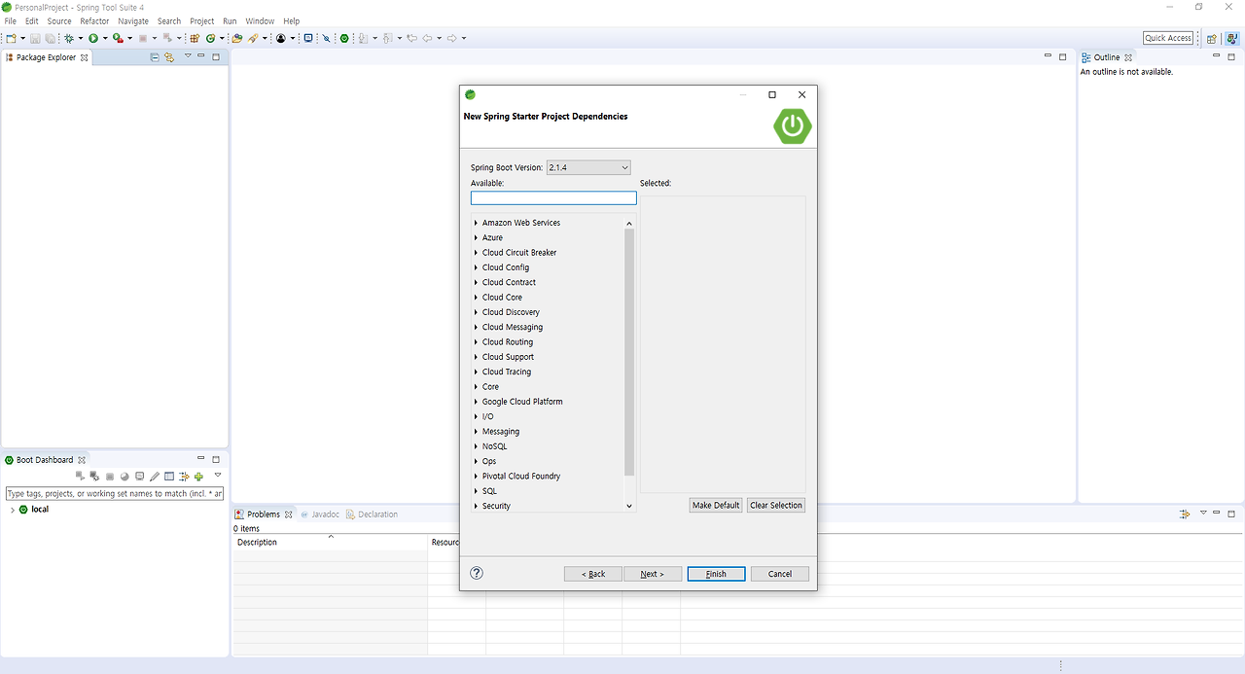Open the Refactor menu
Image resolution: width=1245 pixels, height=674 pixels.
(x=94, y=20)
